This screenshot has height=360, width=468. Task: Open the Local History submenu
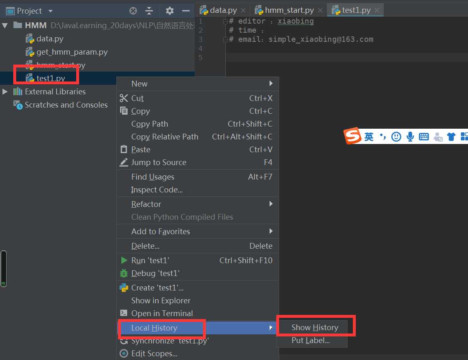point(198,328)
